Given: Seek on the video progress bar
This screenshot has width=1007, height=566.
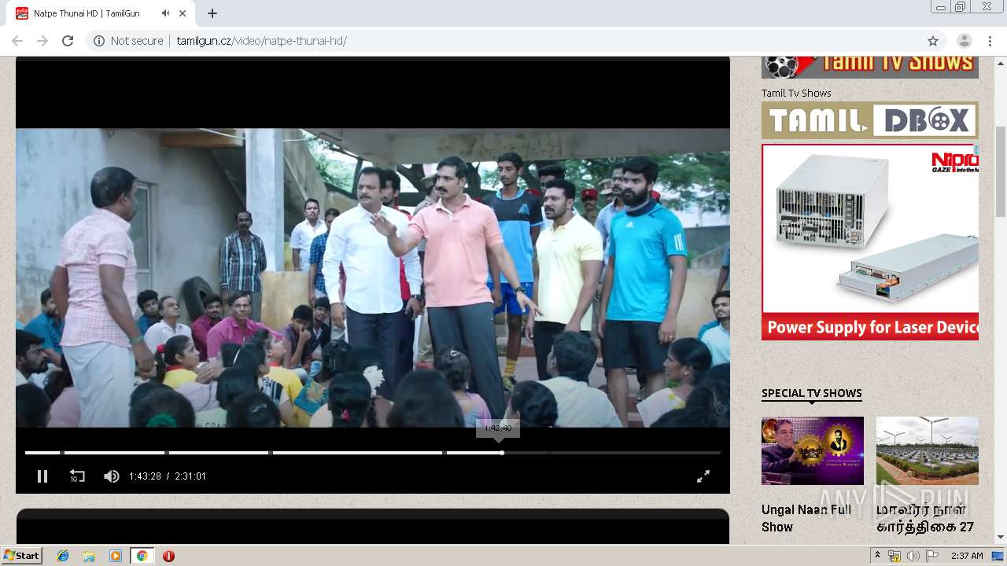Looking at the screenshot, I should click(x=373, y=453).
